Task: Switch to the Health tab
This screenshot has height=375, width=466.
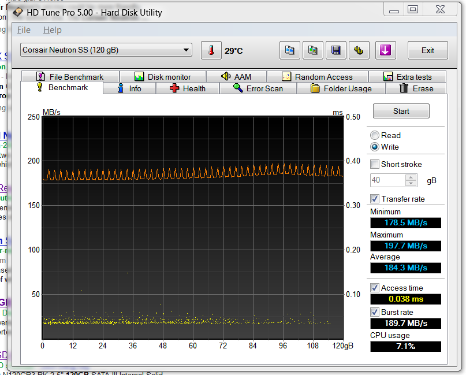Action: point(188,88)
